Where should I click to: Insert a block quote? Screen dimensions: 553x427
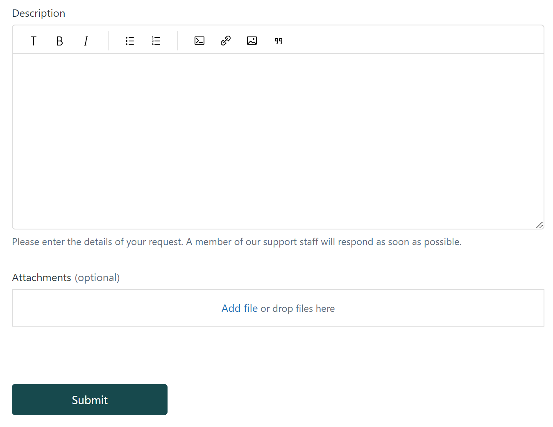pyautogui.click(x=279, y=41)
